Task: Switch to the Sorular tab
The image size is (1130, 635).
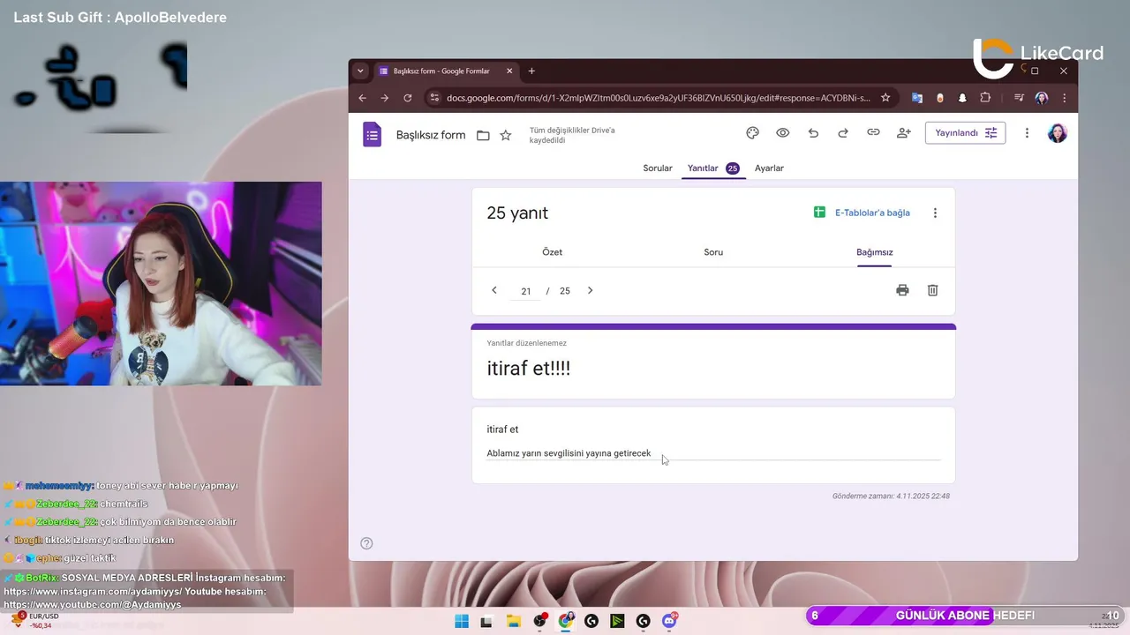Action: [658, 168]
